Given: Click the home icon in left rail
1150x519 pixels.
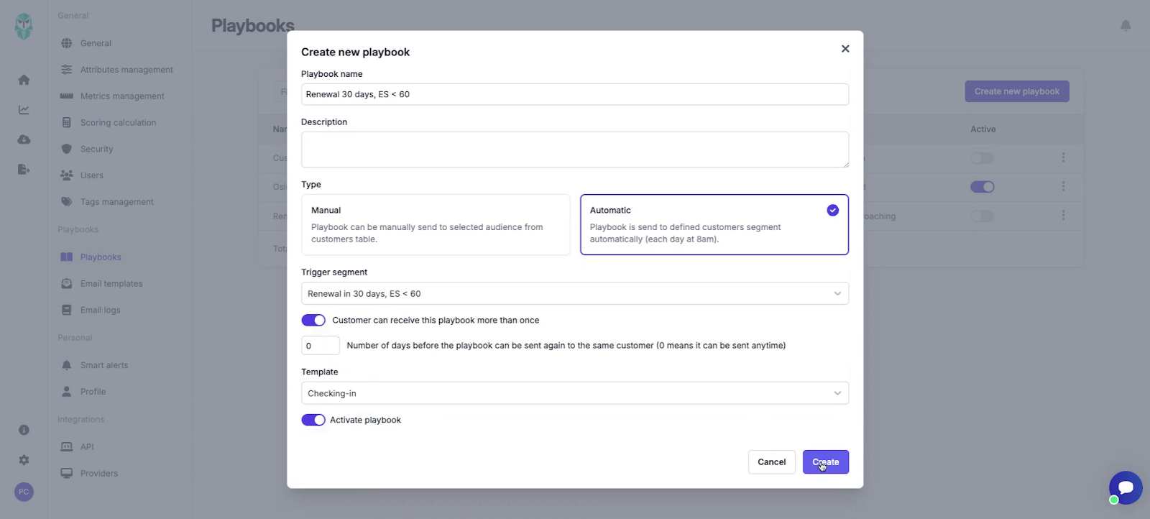Looking at the screenshot, I should [x=24, y=80].
